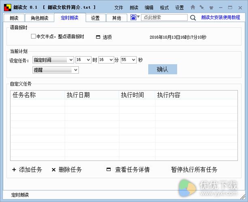This screenshot has width=248, height=202.
Task: Click the plus icon for 添加任务
Action: [x=14, y=170]
